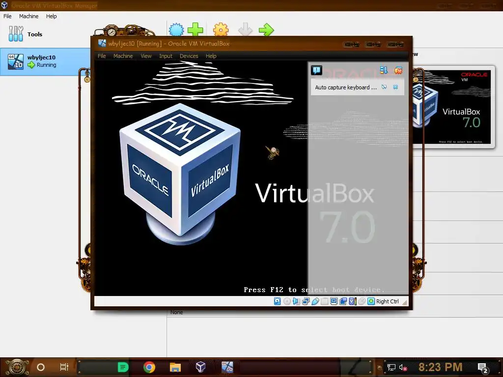Viewport: 503px width, 377px height.
Task: Toggle the notification center speech-bubble icon
Action: (x=317, y=70)
